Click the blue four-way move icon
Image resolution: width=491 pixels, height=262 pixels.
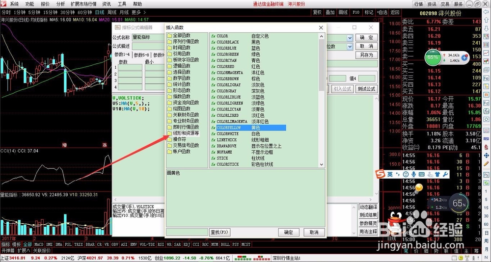[x=486, y=155]
